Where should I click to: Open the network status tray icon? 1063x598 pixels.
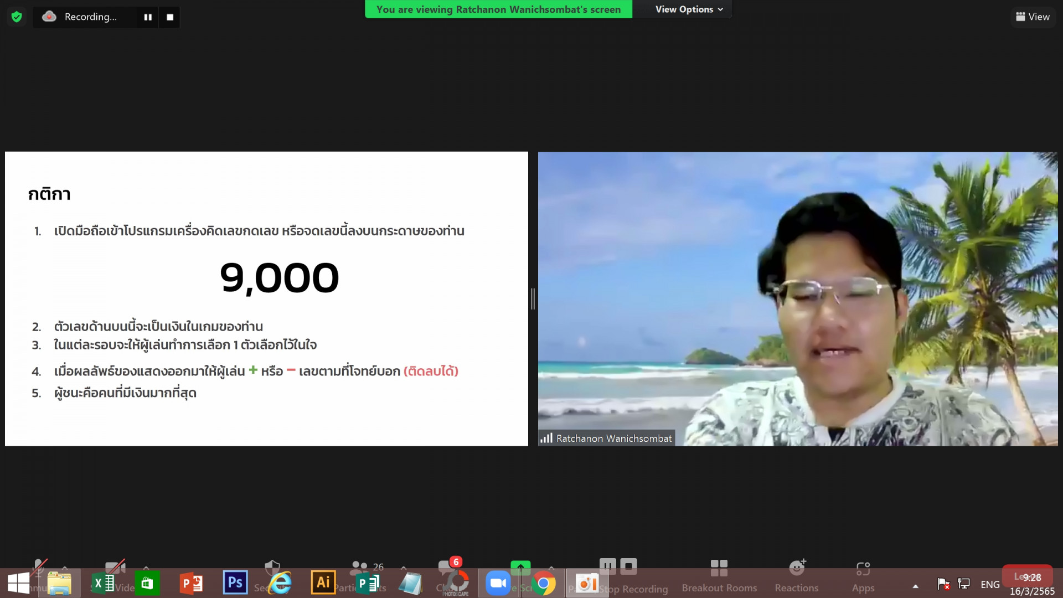964,584
